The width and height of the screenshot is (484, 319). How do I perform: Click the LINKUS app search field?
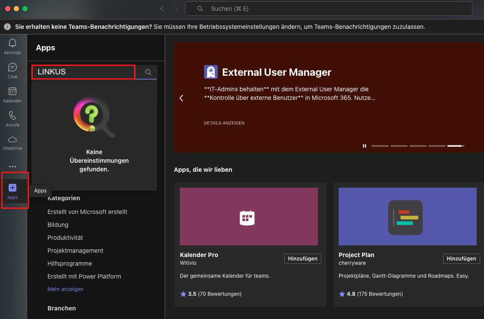(84, 72)
